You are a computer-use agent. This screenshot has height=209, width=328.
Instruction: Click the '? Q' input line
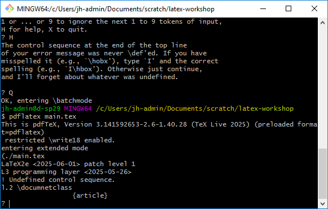pyautogui.click(x=7, y=93)
